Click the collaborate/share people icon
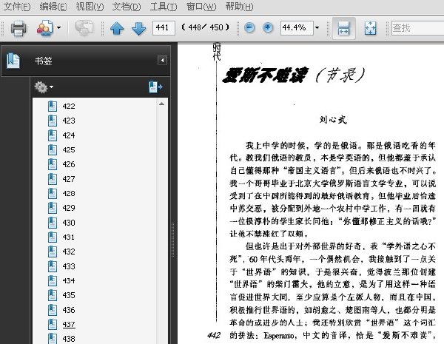The width and height of the screenshot is (444, 344). click(44, 28)
